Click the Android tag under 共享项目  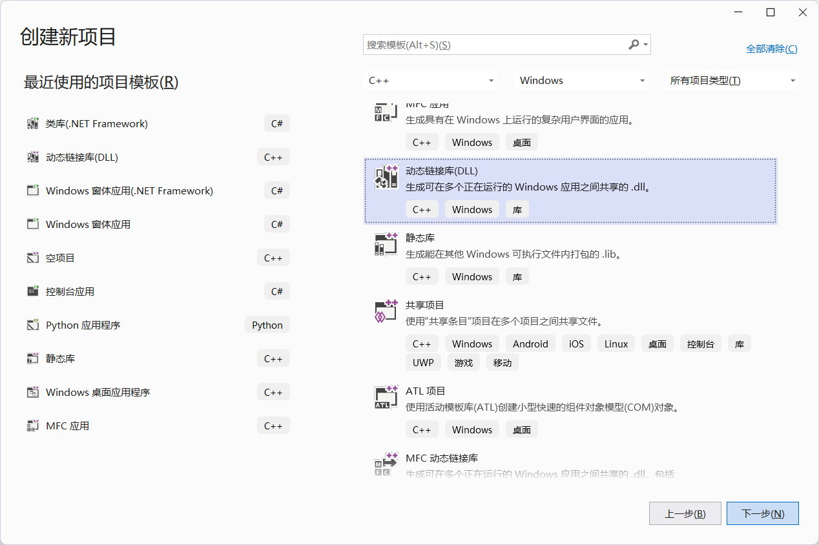pyautogui.click(x=530, y=343)
